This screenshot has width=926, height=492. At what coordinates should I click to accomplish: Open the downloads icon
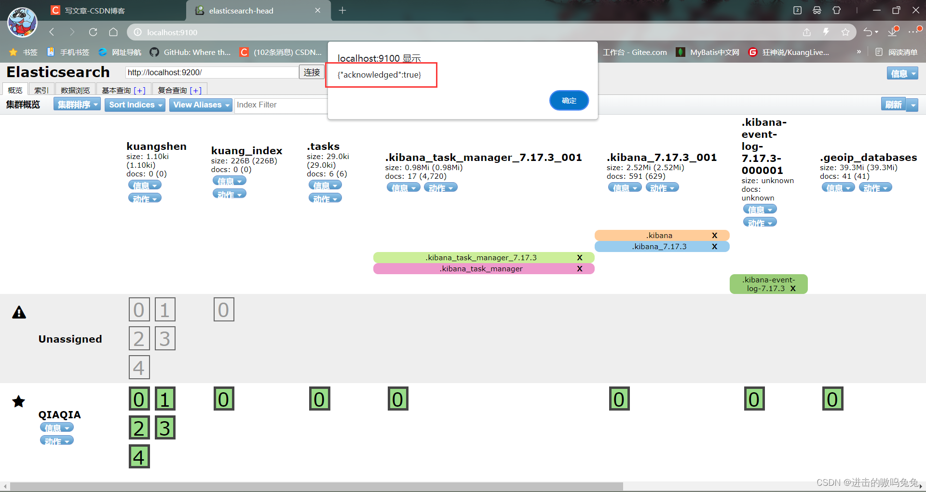(893, 31)
